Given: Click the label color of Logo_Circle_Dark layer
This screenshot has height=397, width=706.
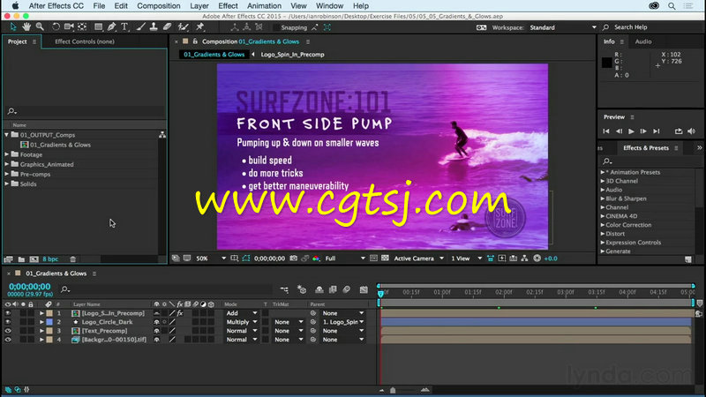Looking at the screenshot, I should 49,322.
